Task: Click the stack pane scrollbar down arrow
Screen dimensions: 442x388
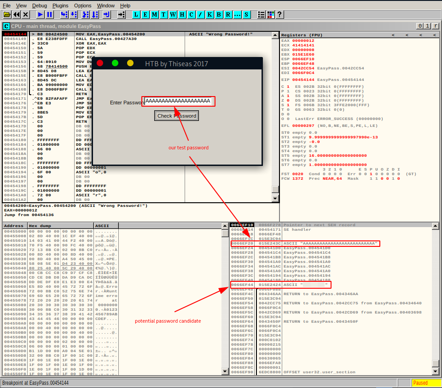Action: click(435, 371)
